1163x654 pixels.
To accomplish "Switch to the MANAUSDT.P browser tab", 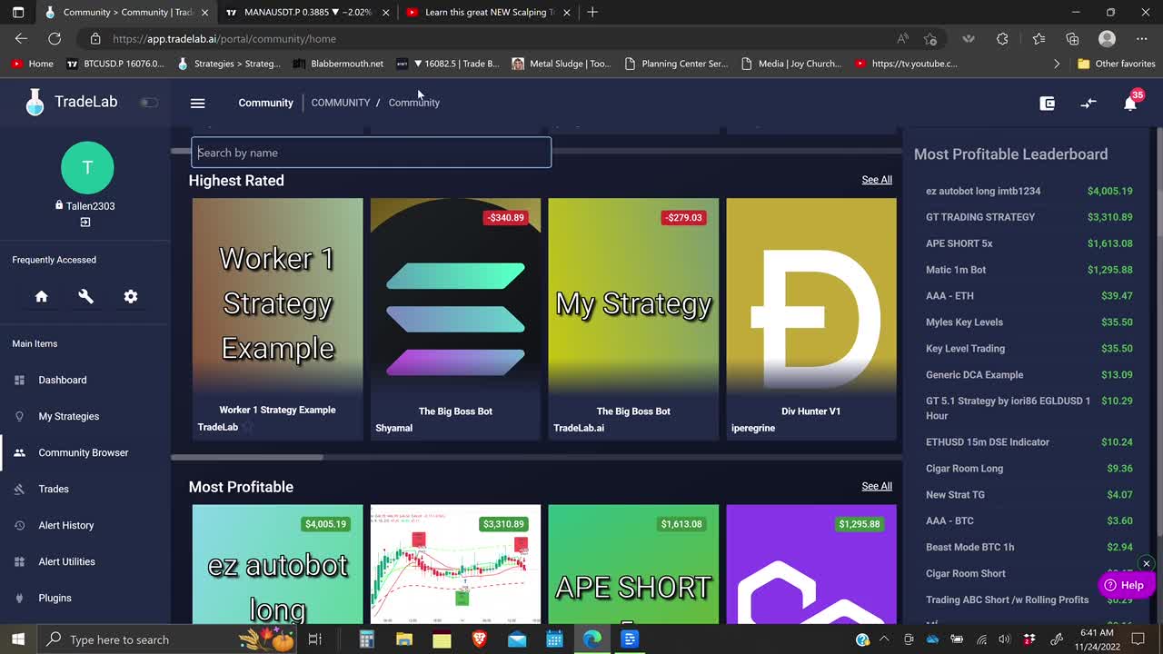I will (x=307, y=12).
